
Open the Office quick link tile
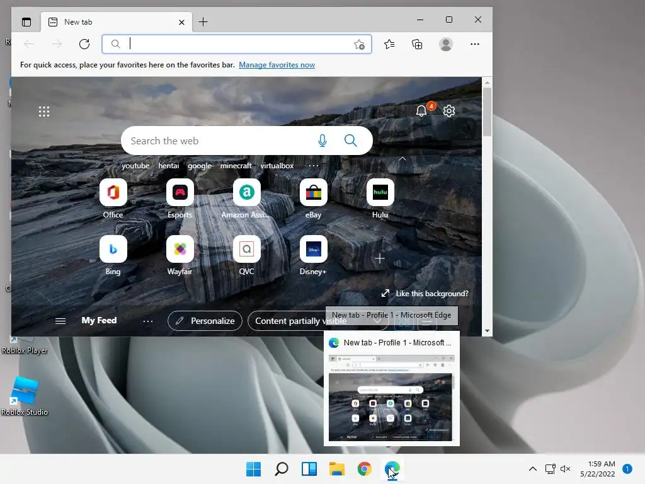(x=113, y=199)
